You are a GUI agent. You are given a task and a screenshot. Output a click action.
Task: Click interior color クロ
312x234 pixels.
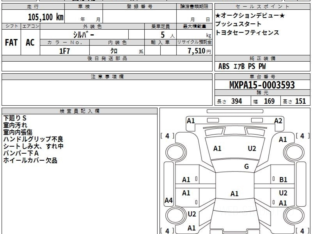[114, 51]
